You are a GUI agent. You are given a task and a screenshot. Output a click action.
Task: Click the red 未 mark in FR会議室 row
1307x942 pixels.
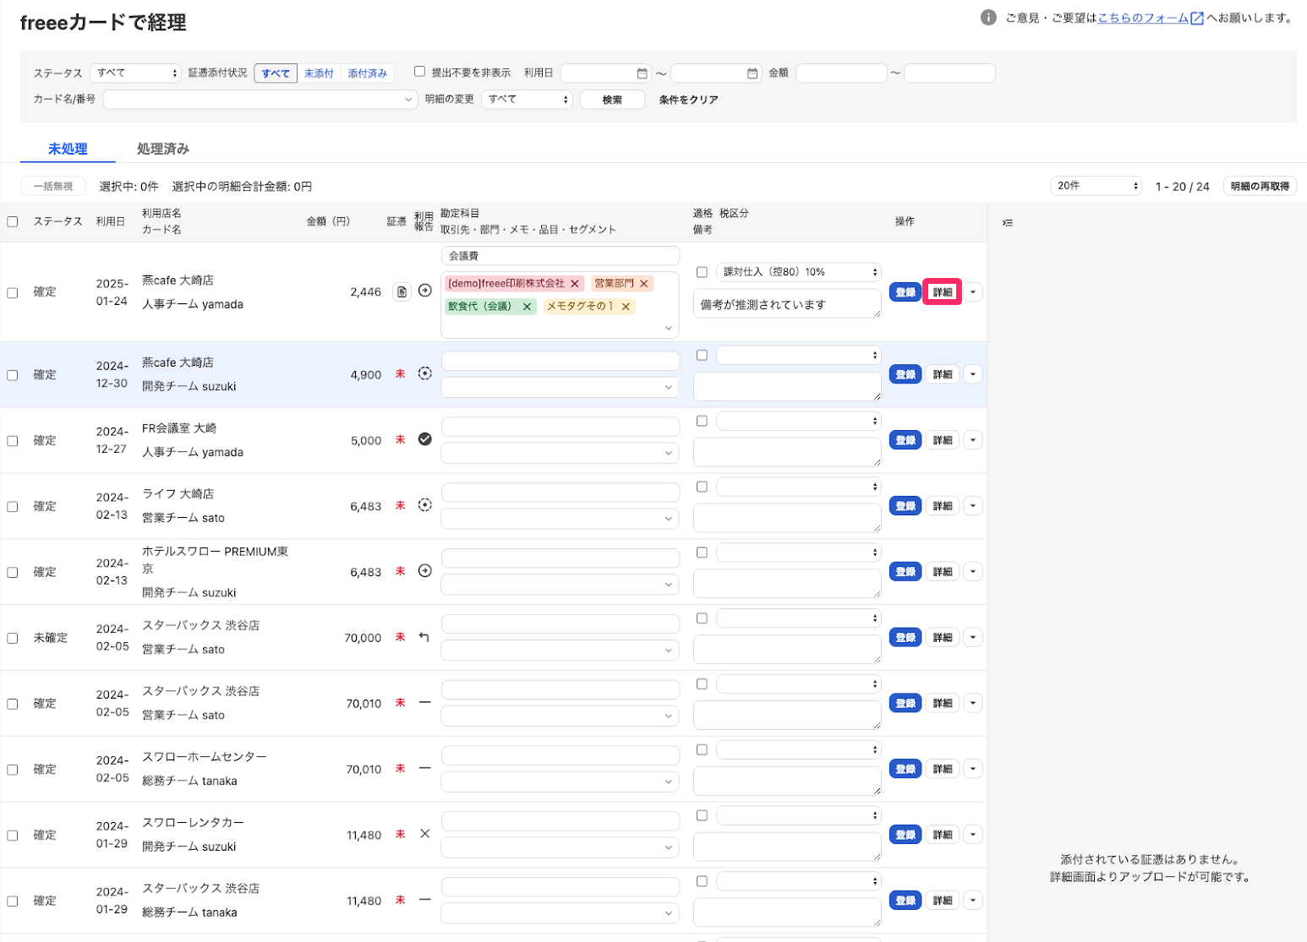pos(401,439)
